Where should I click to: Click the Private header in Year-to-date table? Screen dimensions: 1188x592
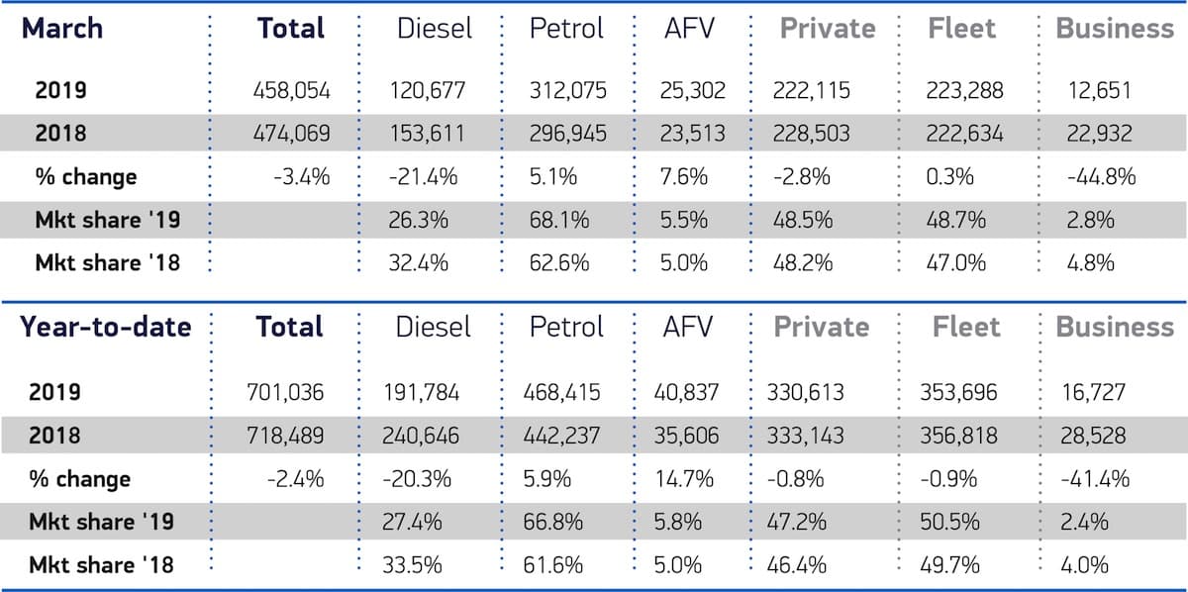coord(821,328)
